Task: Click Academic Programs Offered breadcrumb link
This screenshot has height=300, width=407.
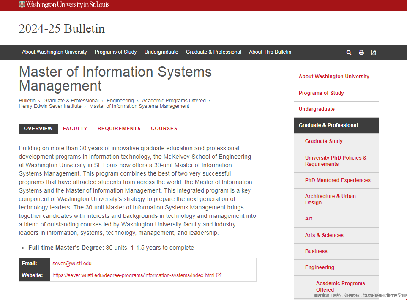Action: [x=174, y=101]
